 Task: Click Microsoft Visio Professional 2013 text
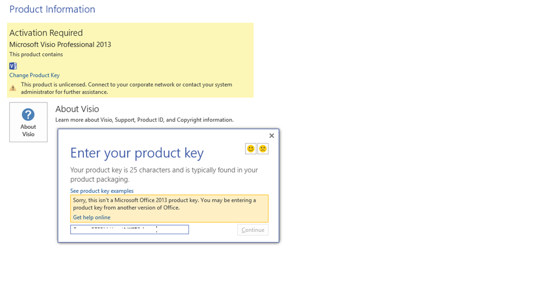click(60, 45)
